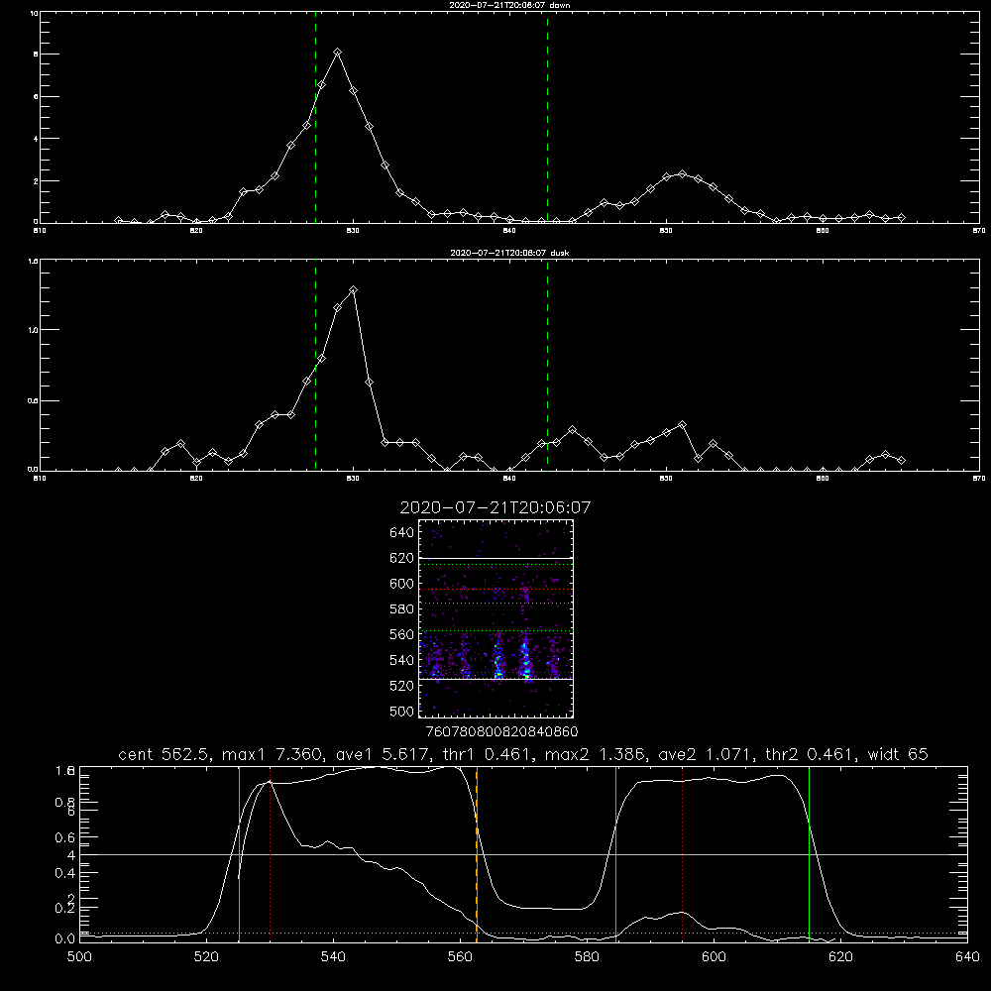Click the red dotted line at 595 in bottom plot
The width and height of the screenshot is (991, 991).
click(683, 854)
